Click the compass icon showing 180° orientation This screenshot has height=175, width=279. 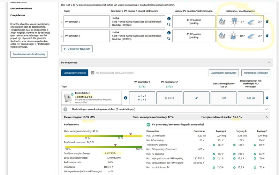(233, 36)
